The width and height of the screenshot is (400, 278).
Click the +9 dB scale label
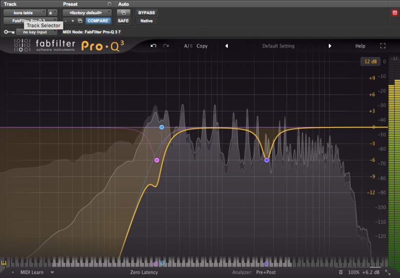pyautogui.click(x=372, y=78)
